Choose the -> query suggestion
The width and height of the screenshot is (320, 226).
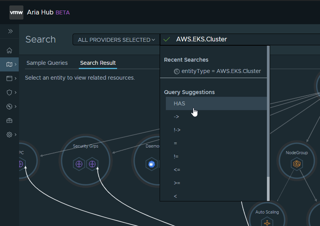pyautogui.click(x=176, y=117)
